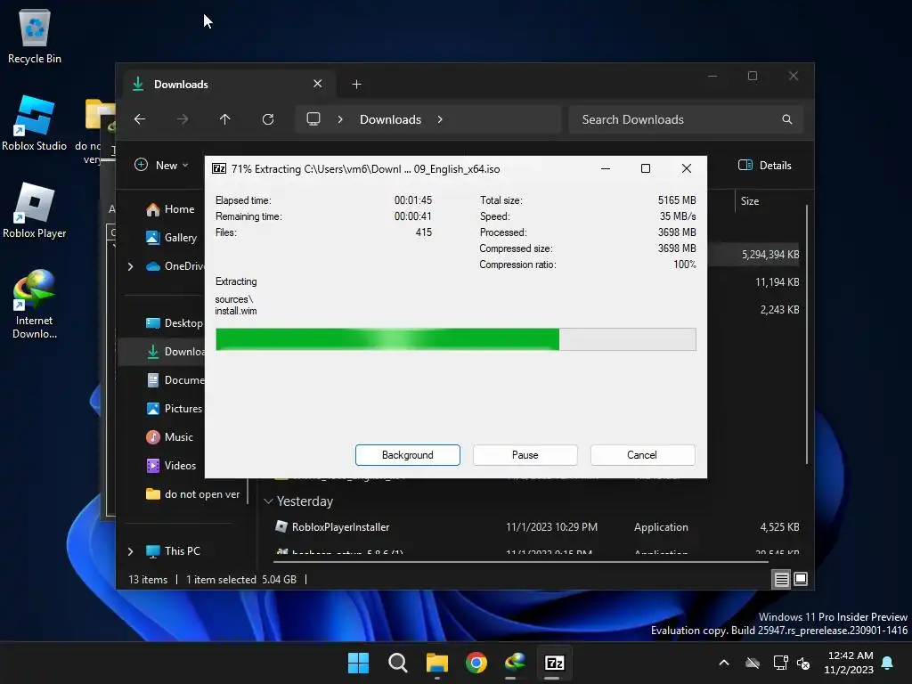Open Internet Download Manager taskbar icon
The height and width of the screenshot is (684, 912).
[x=516, y=663]
